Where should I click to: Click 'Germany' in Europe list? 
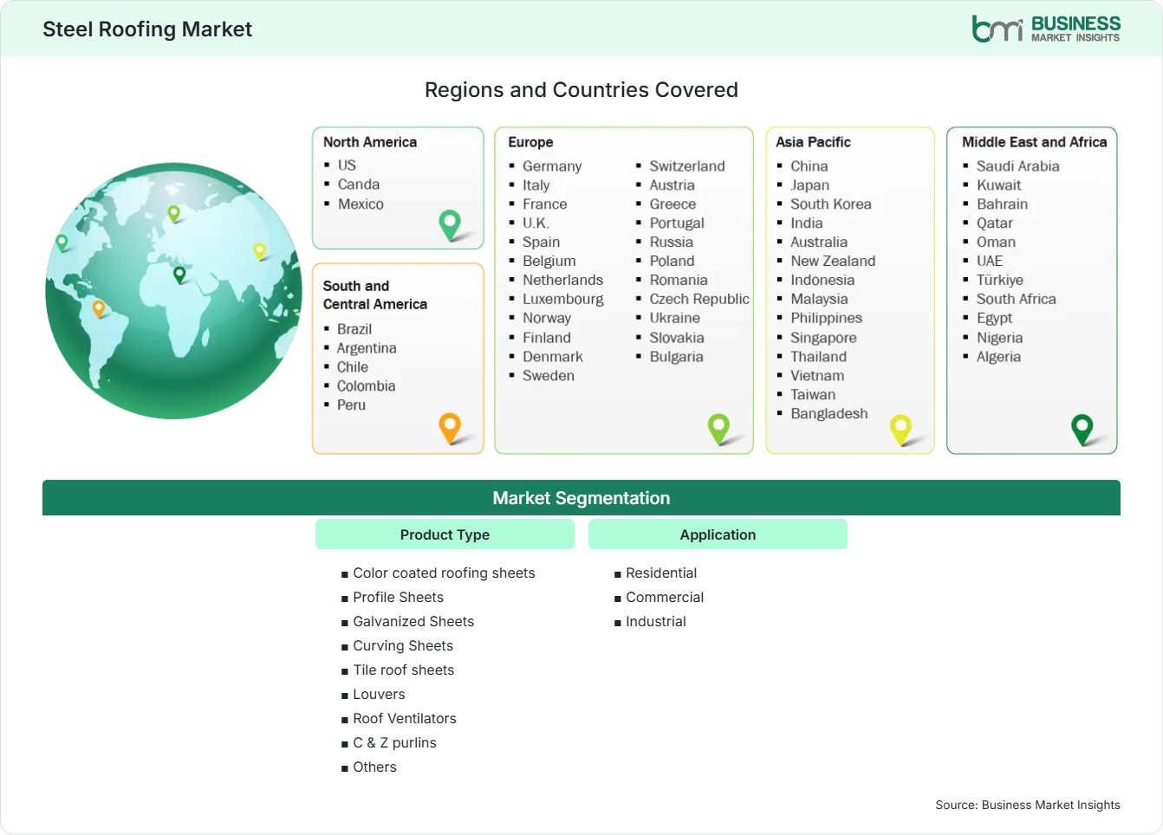pyautogui.click(x=552, y=166)
